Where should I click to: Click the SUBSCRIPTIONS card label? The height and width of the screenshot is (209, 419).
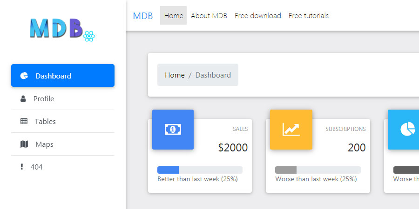(345, 129)
